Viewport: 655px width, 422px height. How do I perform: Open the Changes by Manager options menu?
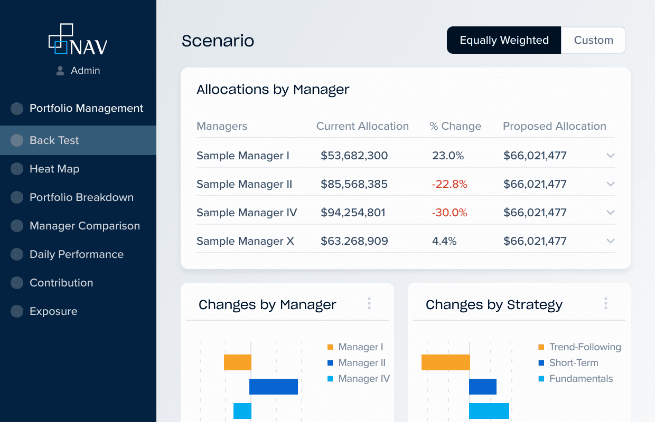[x=369, y=303]
